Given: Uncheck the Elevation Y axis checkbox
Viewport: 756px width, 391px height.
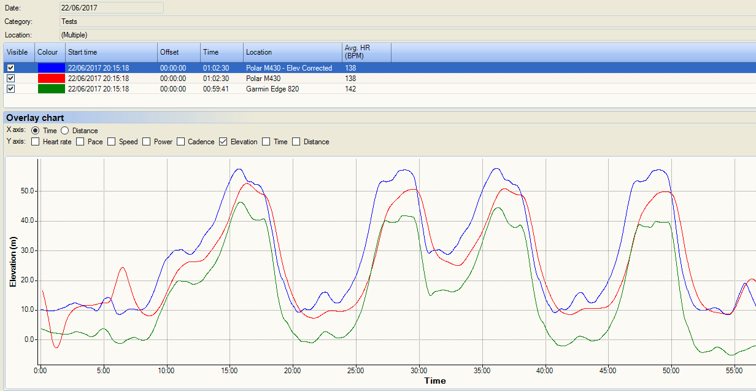Looking at the screenshot, I should click(x=224, y=142).
